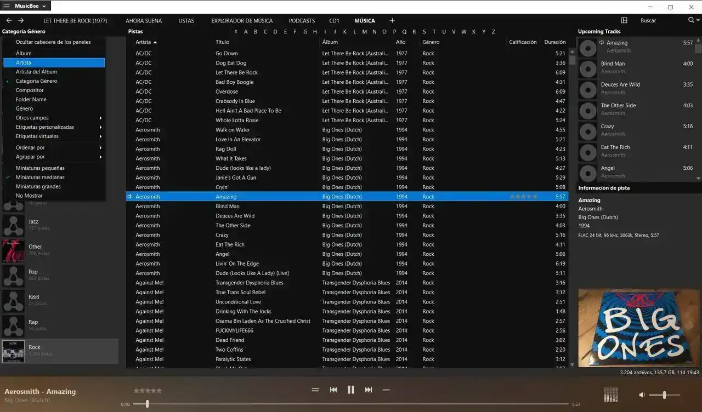This screenshot has width=702, height=412.
Task: Navigate back with the left arrow
Action: (x=9, y=21)
